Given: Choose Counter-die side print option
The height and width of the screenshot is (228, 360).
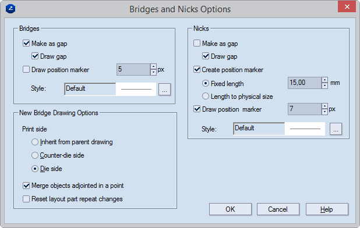Looking at the screenshot, I should [35, 155].
